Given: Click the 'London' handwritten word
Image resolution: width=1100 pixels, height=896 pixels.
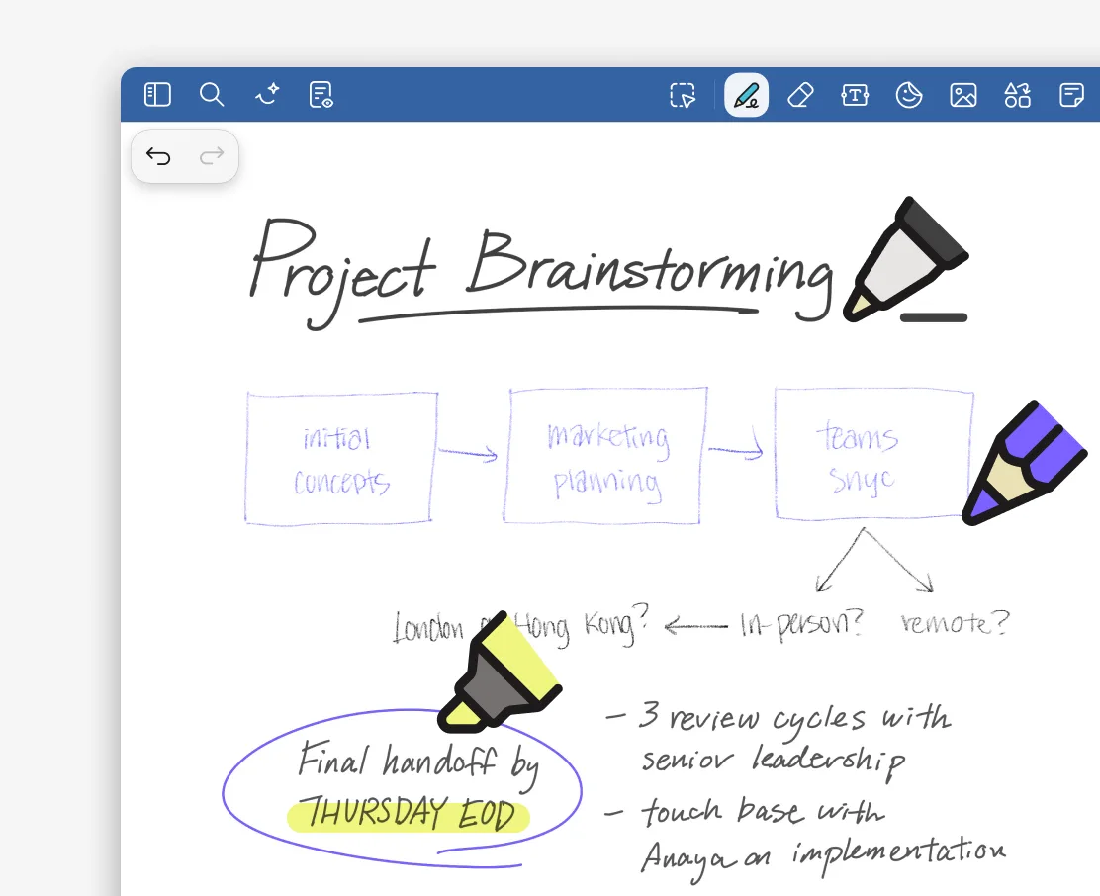Looking at the screenshot, I should [428, 627].
